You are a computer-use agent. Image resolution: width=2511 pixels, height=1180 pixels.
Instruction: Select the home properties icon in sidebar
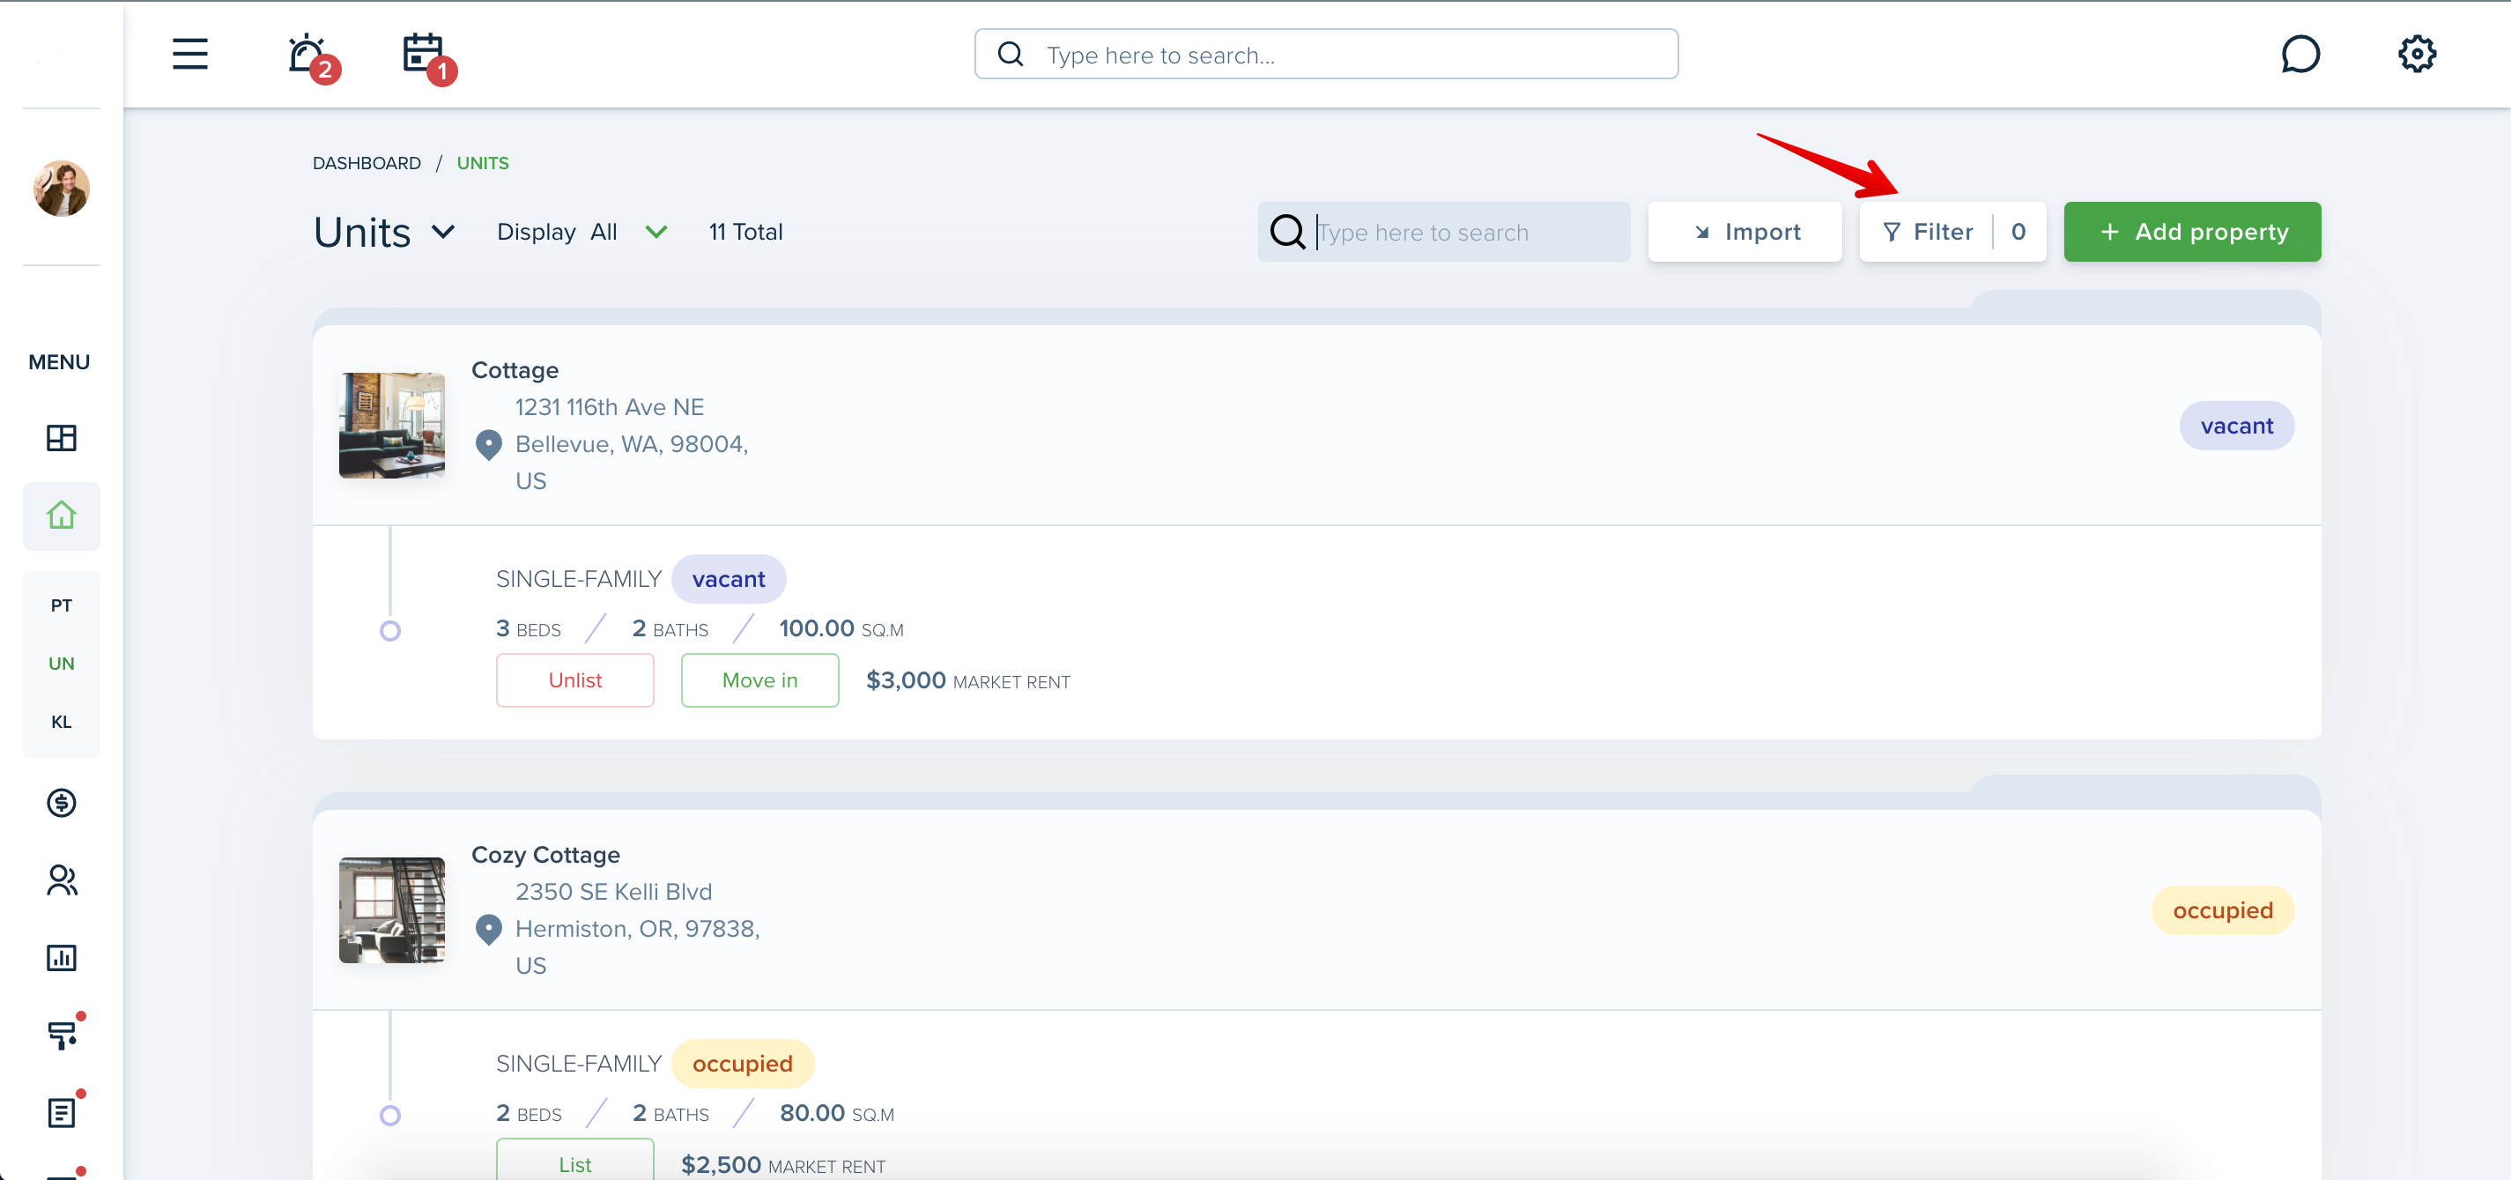pos(62,515)
